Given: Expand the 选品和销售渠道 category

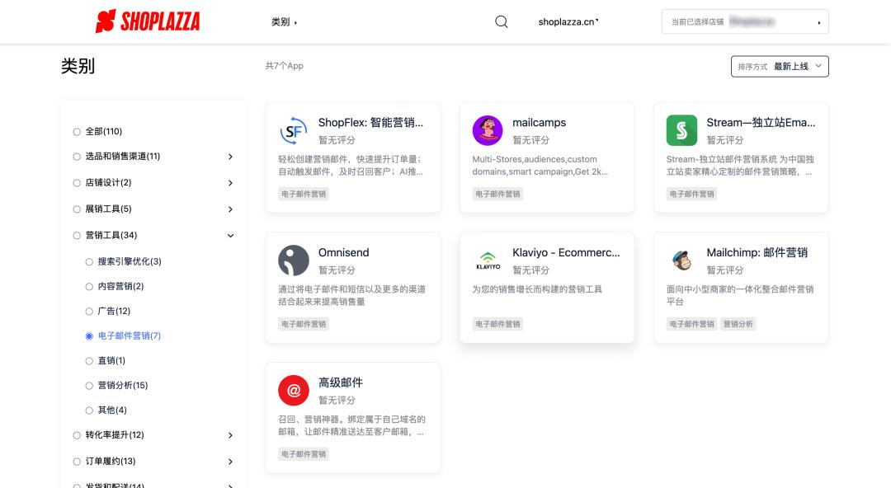Looking at the screenshot, I should point(230,157).
